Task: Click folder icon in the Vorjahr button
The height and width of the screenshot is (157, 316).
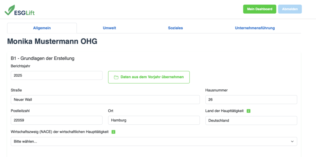Action: point(116,77)
